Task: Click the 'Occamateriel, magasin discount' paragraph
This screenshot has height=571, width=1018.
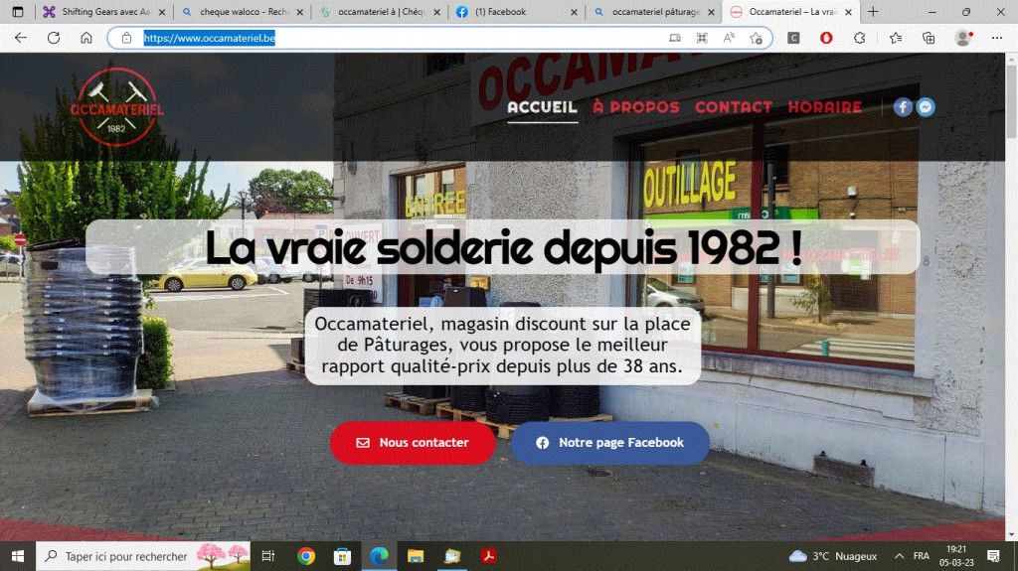Action: [503, 346]
